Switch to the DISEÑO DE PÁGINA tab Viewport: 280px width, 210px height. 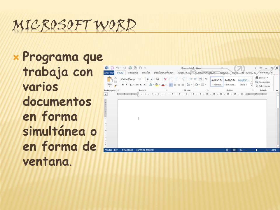click(164, 73)
